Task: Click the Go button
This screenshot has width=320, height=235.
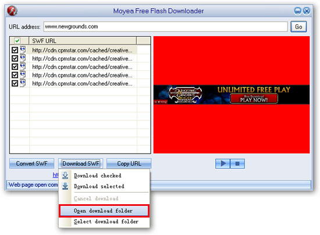Action: coord(298,27)
